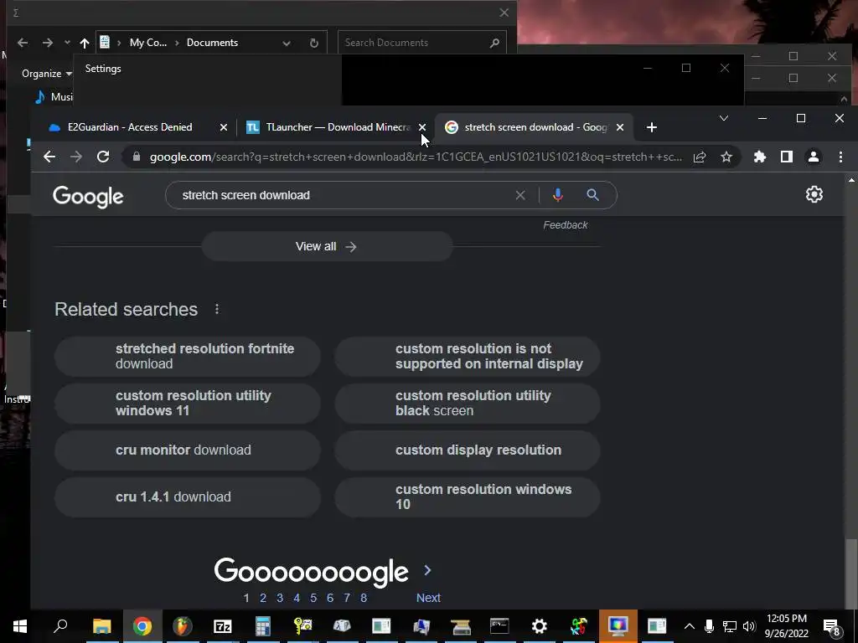Open the share page icon in address bar

pyautogui.click(x=700, y=157)
